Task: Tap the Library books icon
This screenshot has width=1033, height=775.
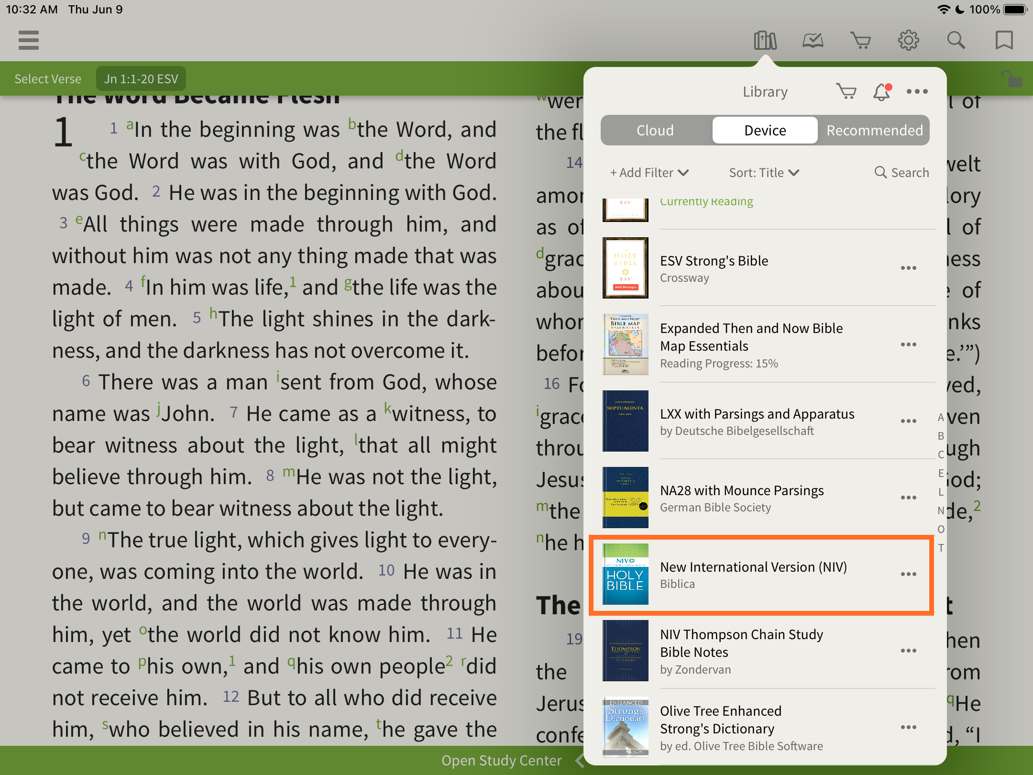Action: 765,40
